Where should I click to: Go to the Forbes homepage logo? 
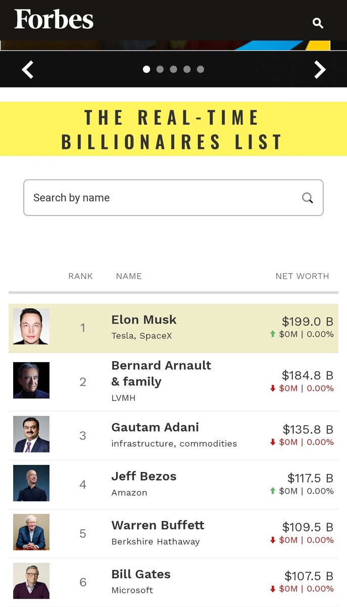(54, 20)
